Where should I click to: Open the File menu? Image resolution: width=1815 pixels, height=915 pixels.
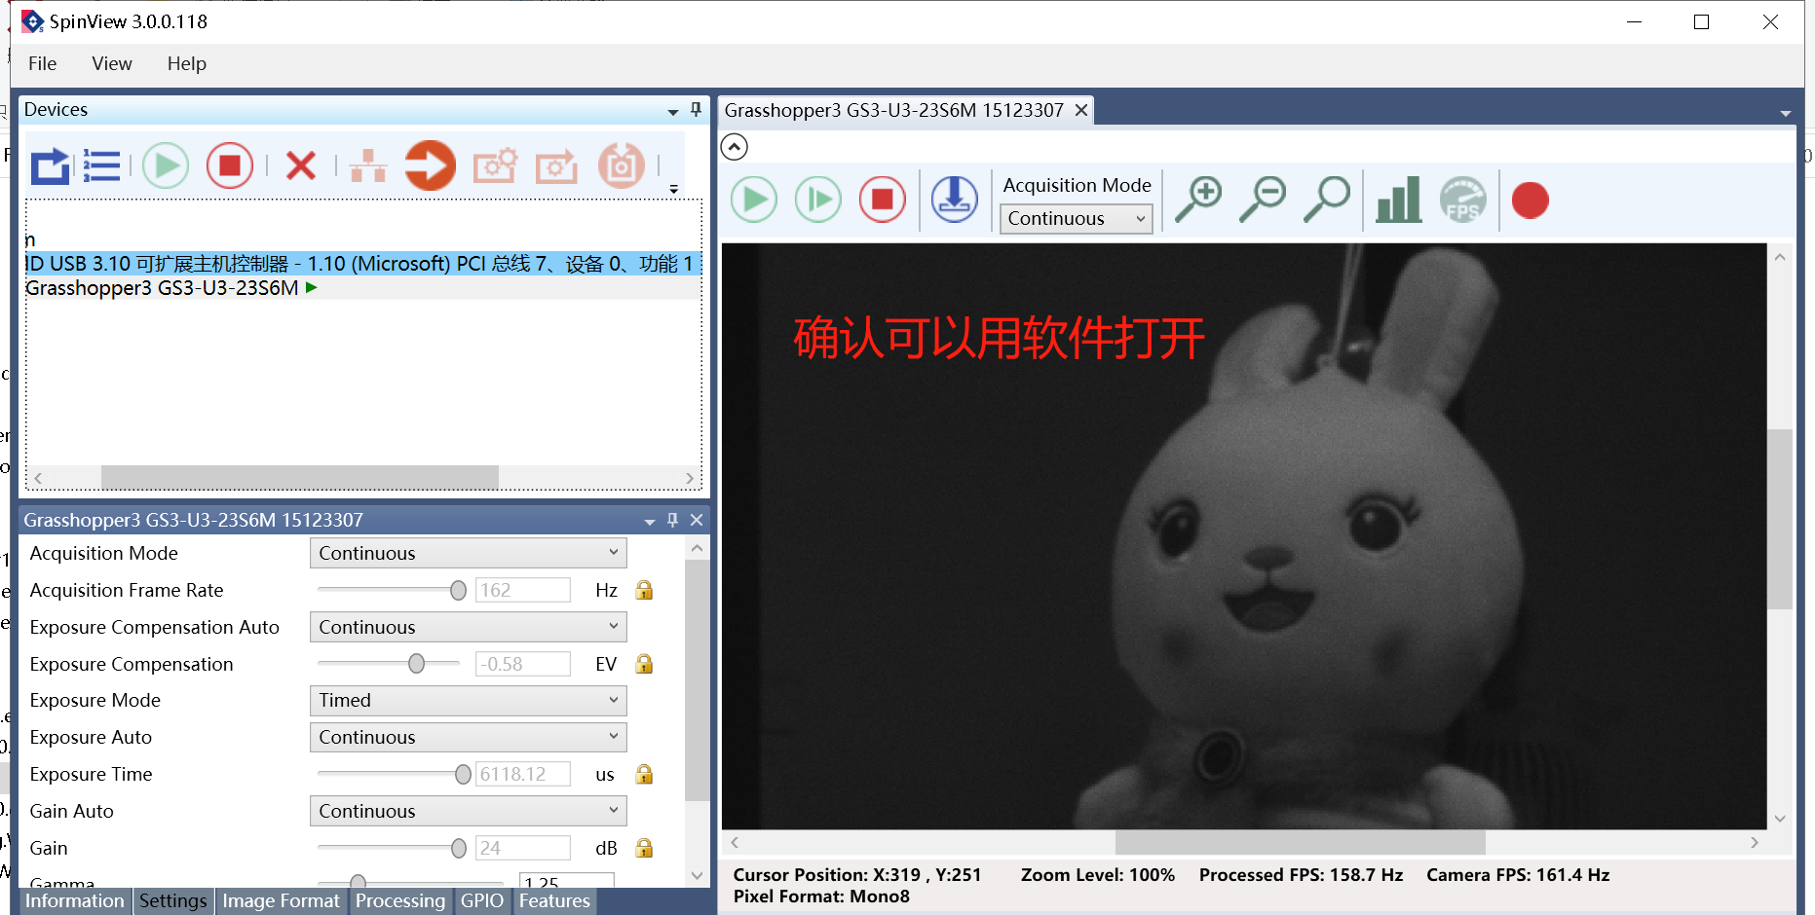click(42, 63)
